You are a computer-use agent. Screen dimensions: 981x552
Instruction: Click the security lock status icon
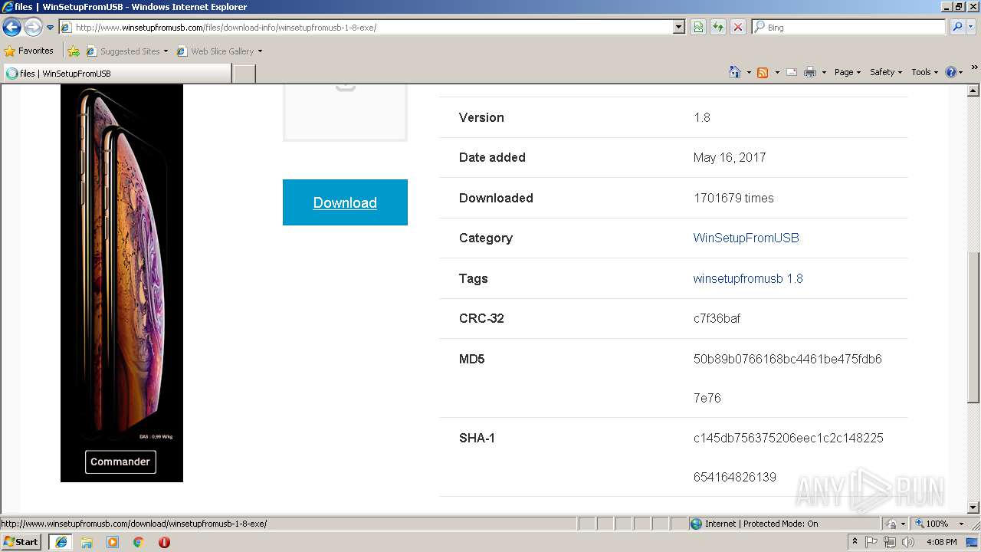click(893, 524)
